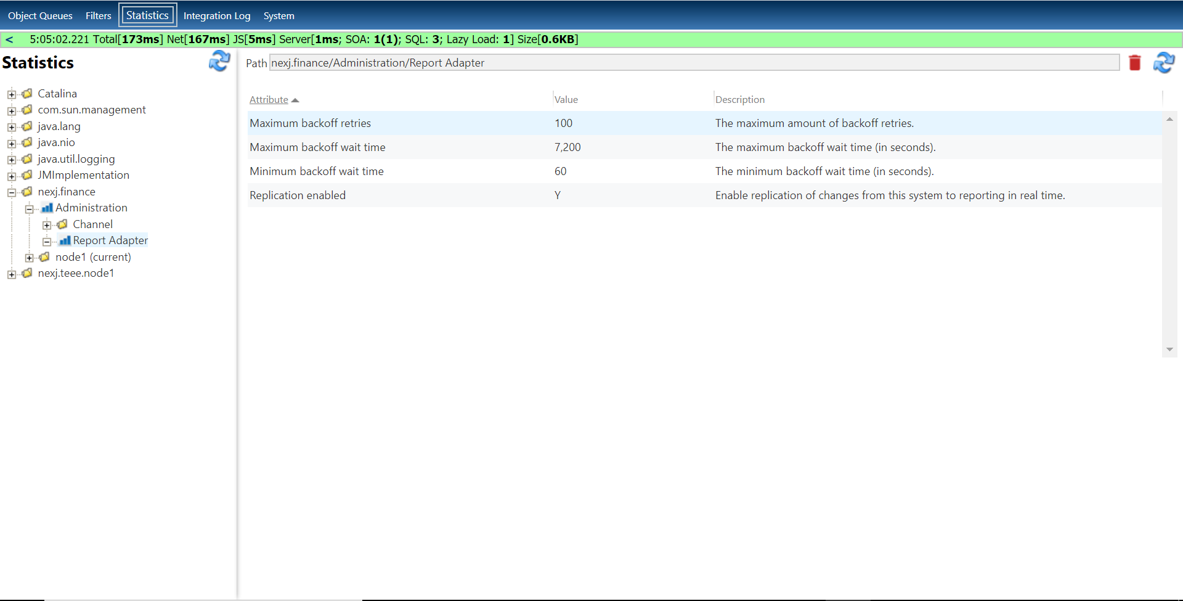This screenshot has width=1183, height=601.
Task: Expand the Channel tree node
Action: pyautogui.click(x=47, y=224)
